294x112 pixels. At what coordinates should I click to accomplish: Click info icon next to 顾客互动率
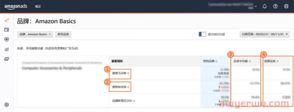click(x=128, y=74)
